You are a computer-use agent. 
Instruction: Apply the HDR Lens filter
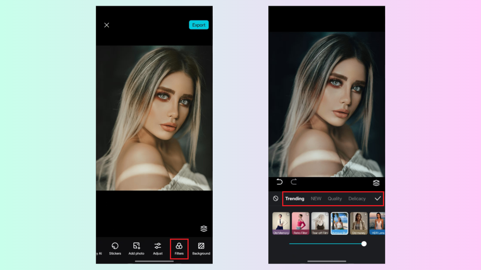click(x=378, y=223)
